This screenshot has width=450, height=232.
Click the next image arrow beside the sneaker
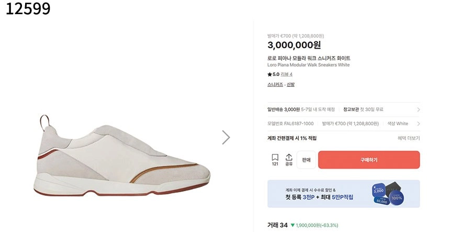click(x=226, y=137)
